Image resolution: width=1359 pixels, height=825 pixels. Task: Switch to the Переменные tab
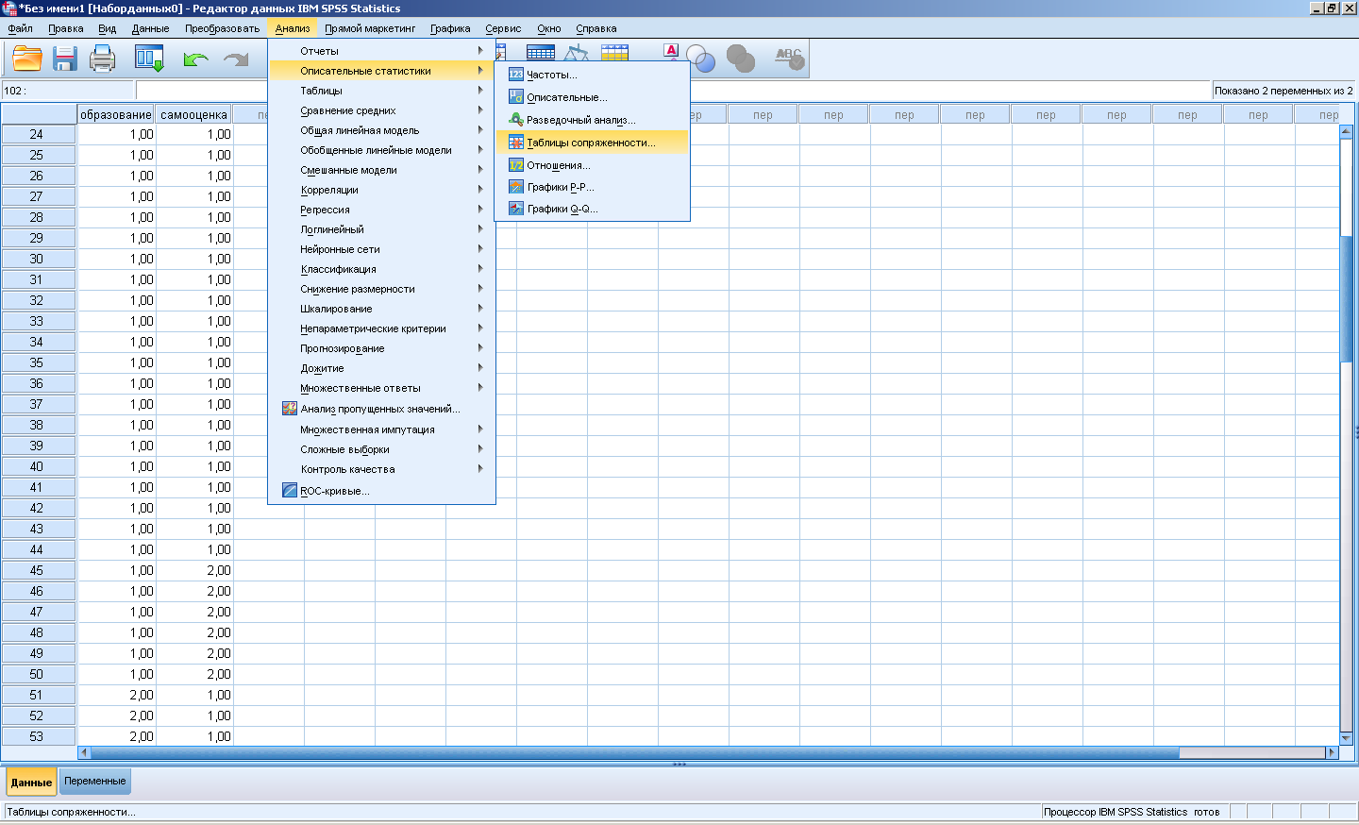94,781
